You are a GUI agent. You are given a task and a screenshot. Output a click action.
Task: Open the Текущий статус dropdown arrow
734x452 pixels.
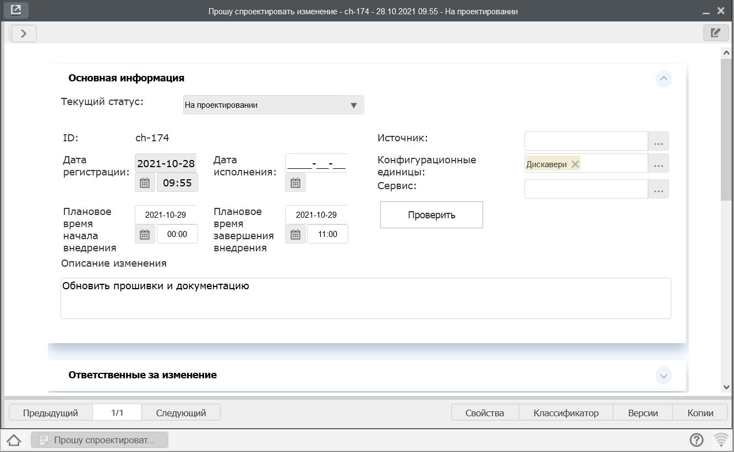[x=354, y=105]
